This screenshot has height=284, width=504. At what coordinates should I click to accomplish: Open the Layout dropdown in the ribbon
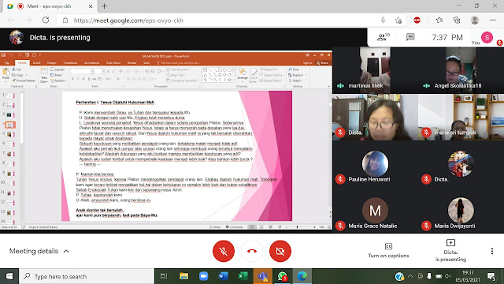pos(57,69)
